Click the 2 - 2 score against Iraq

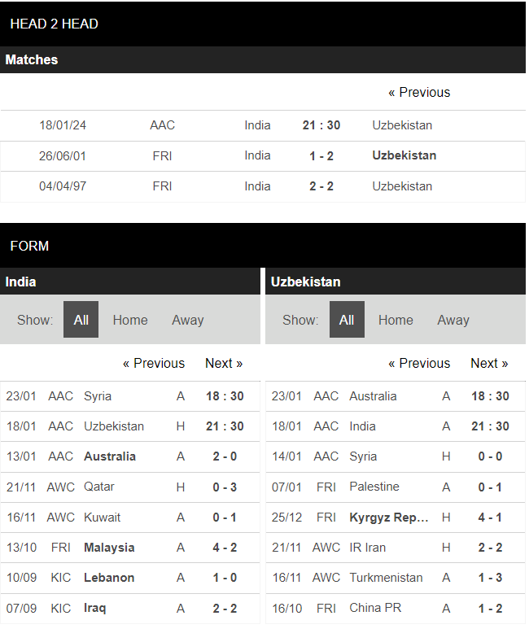[x=225, y=608]
